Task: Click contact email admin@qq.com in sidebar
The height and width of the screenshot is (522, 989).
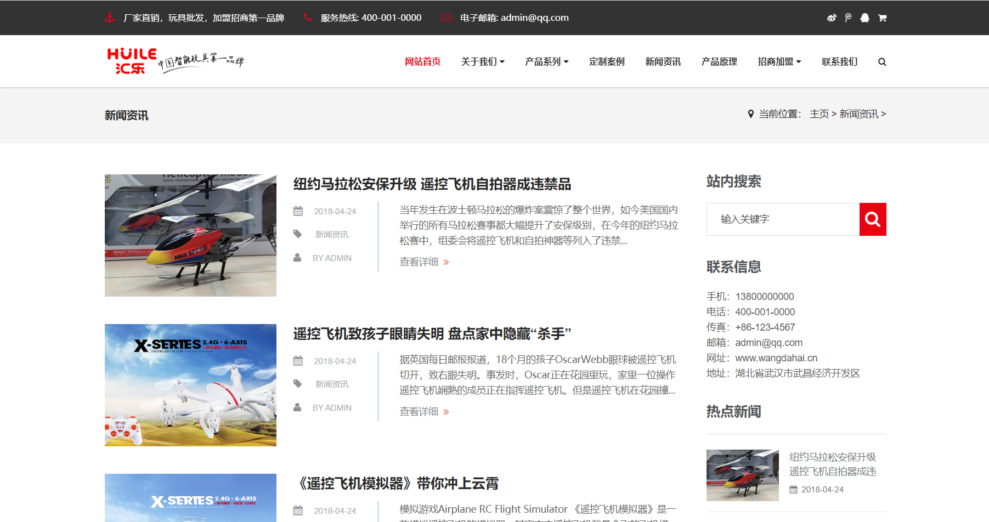Action: pos(768,343)
